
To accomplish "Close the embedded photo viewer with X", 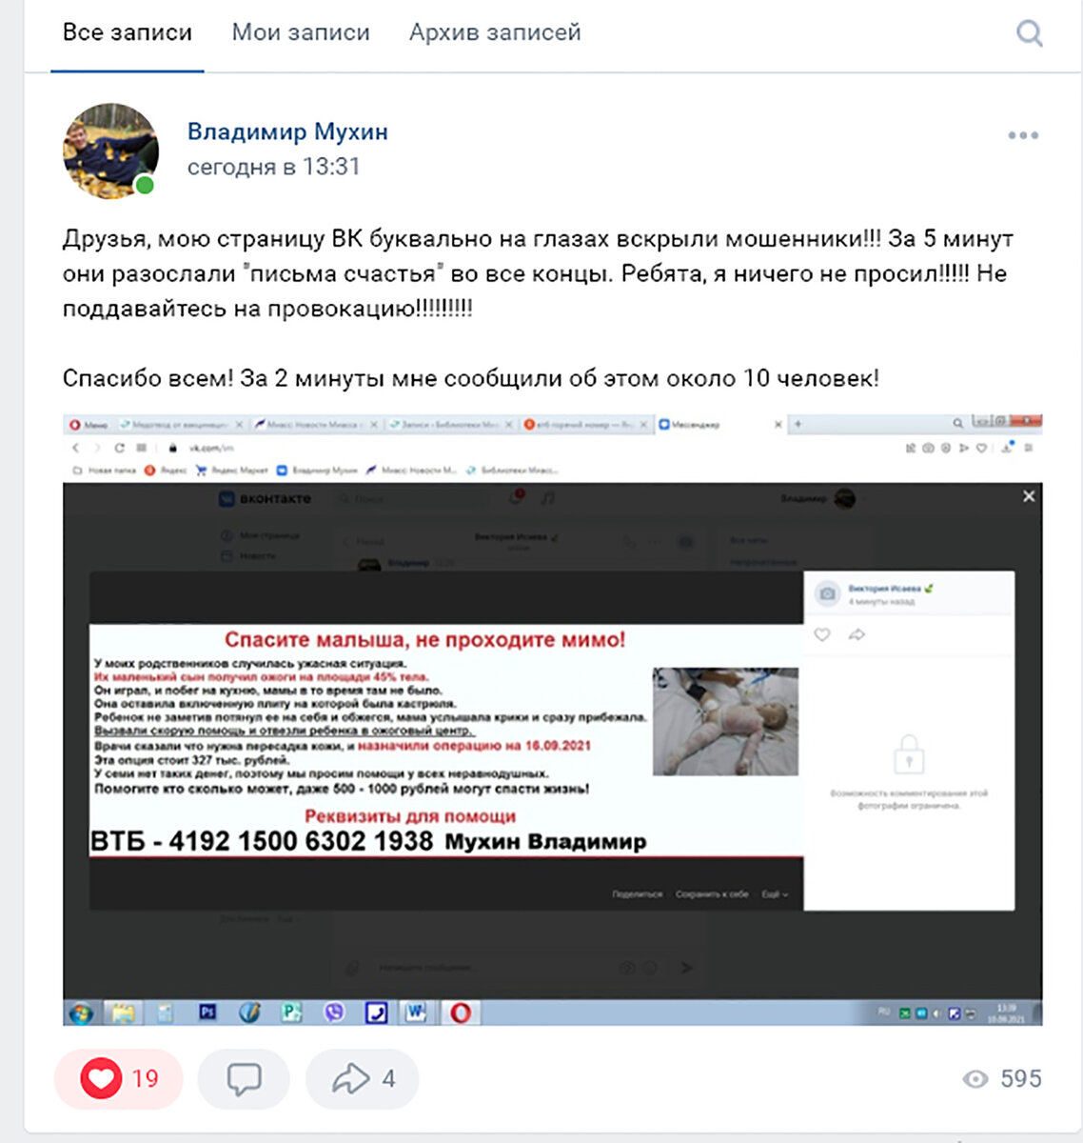I will click(x=1029, y=496).
